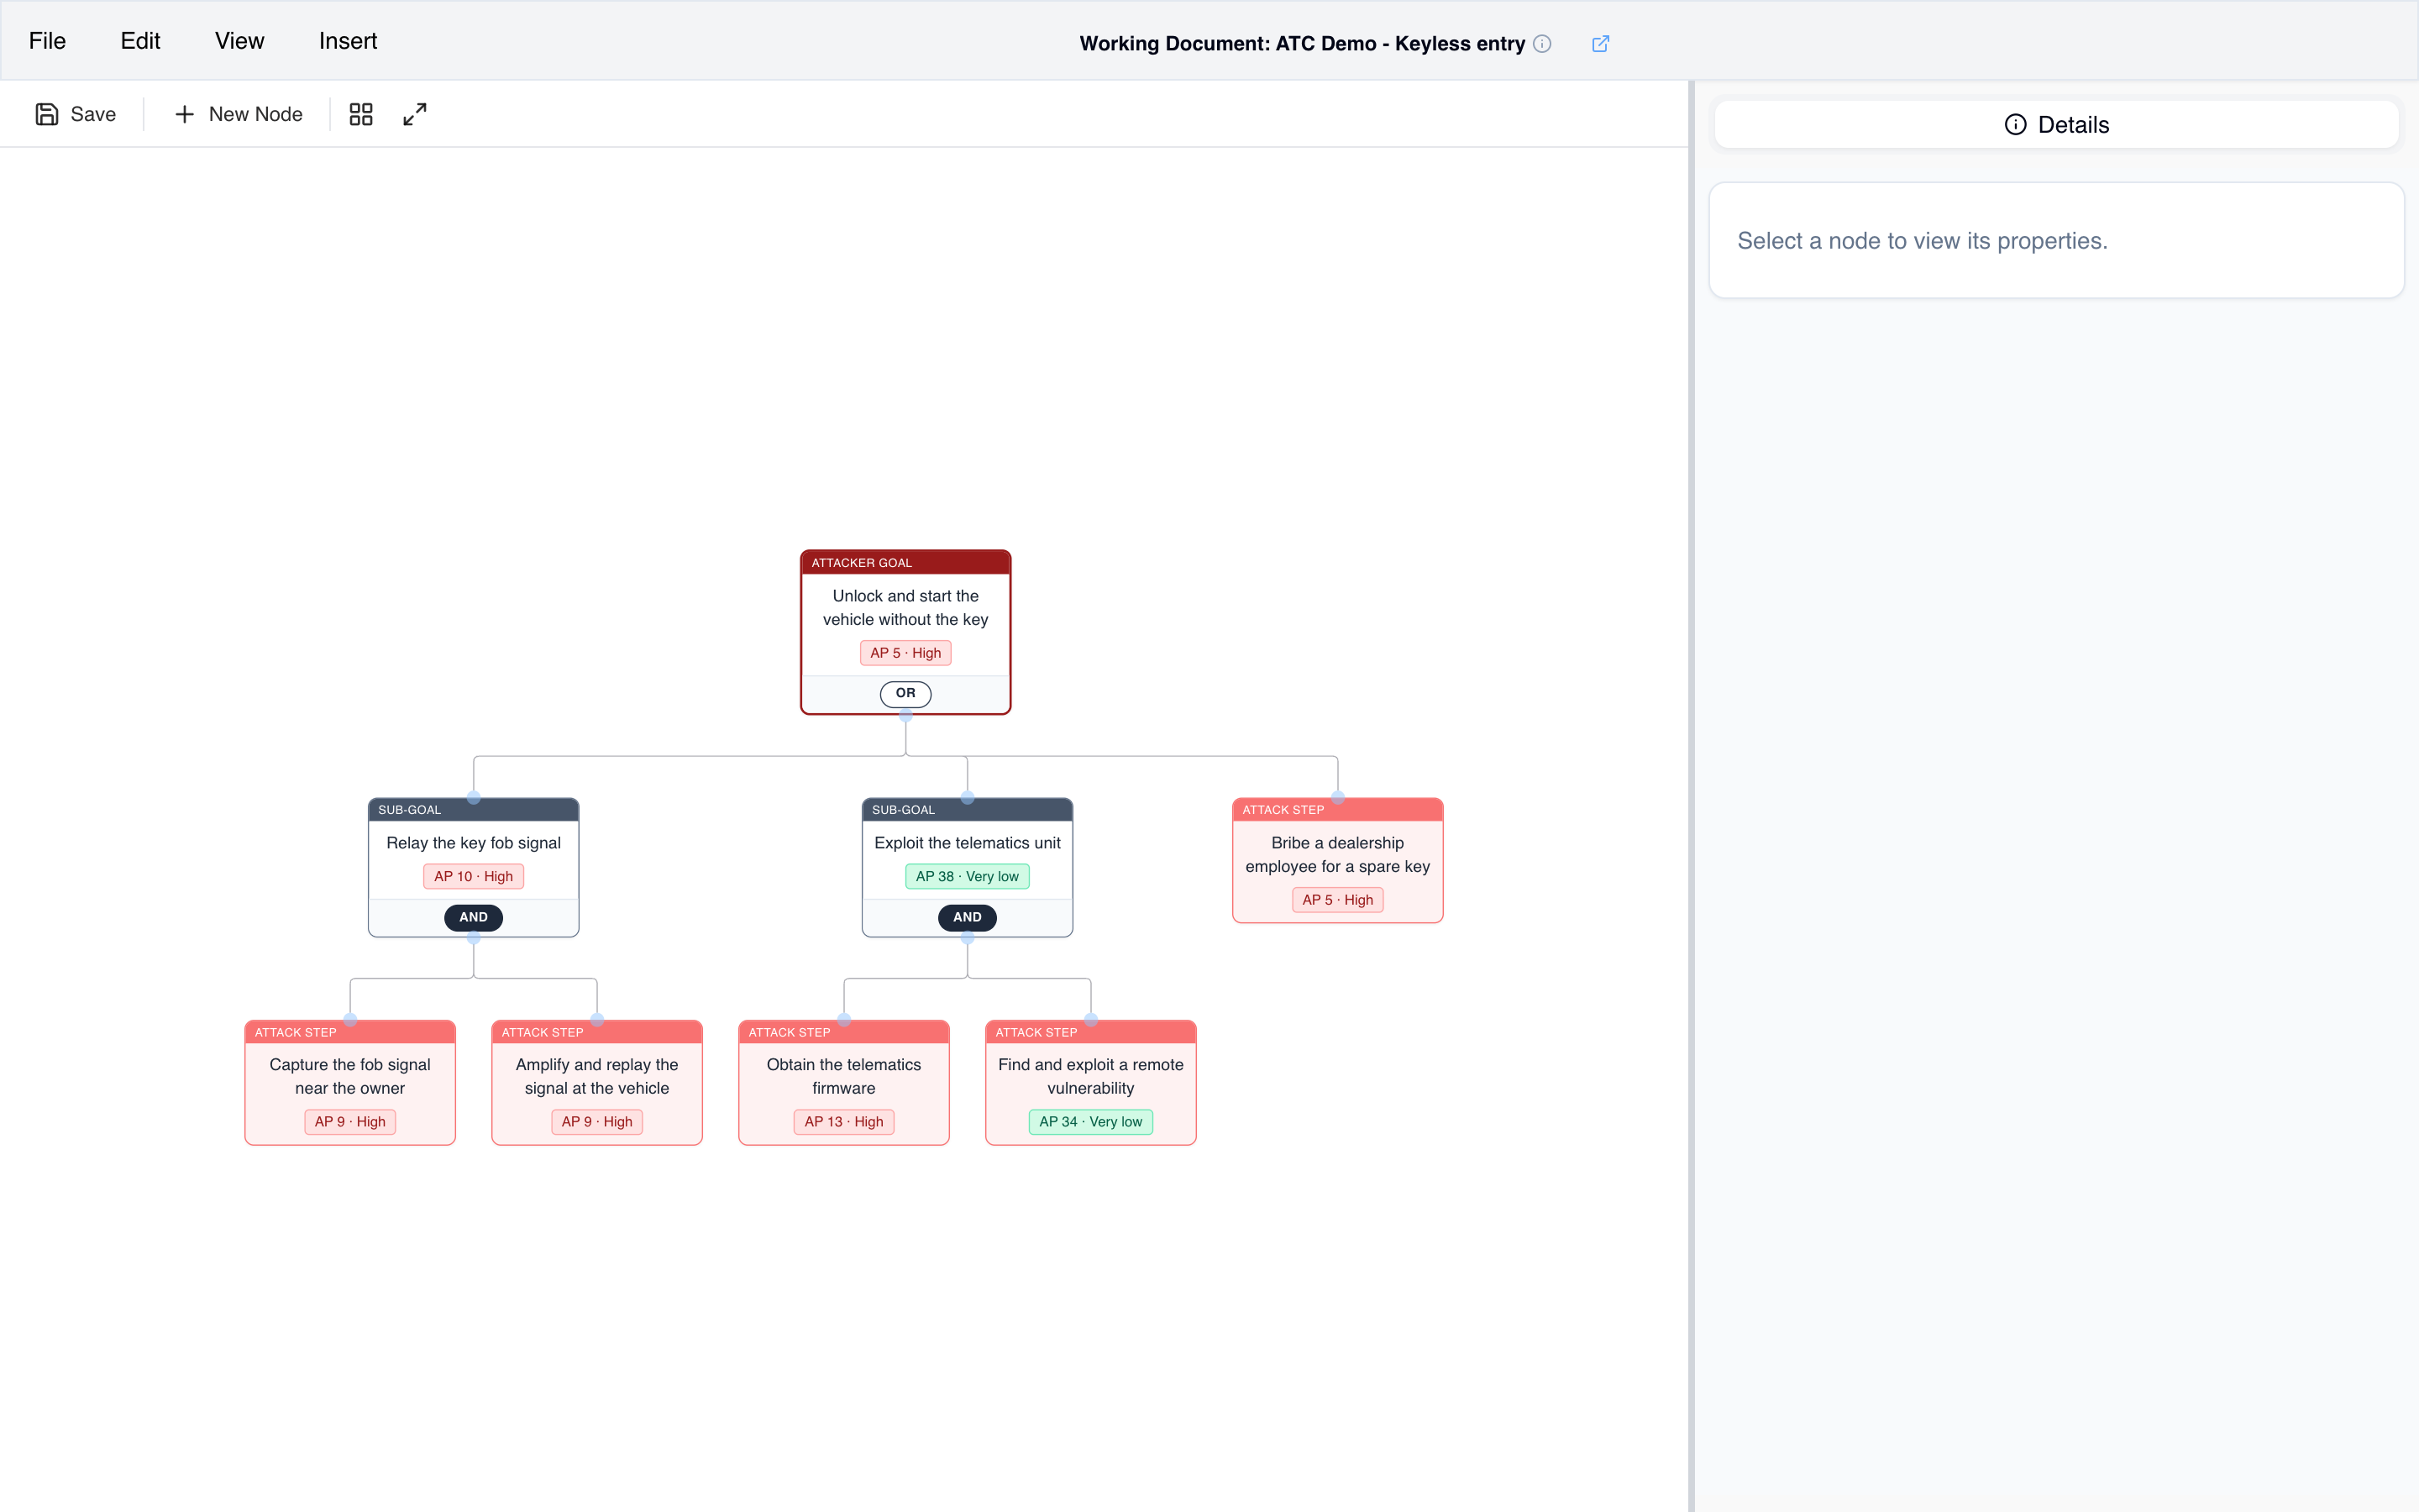Click the 'AP 10 · High' badge
Image resolution: width=2419 pixels, height=1512 pixels.
click(473, 876)
